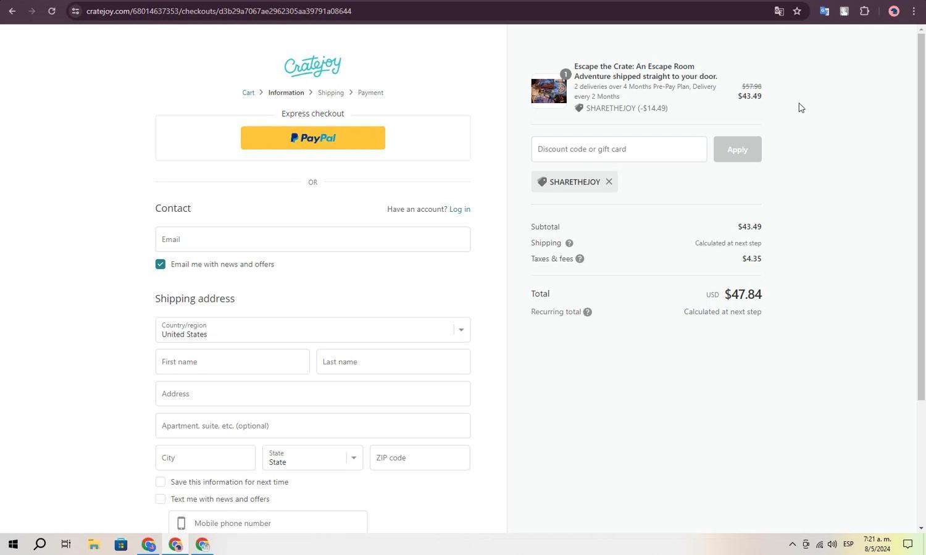926x555 pixels.
Task: Open the State dropdown
Action: point(312,458)
